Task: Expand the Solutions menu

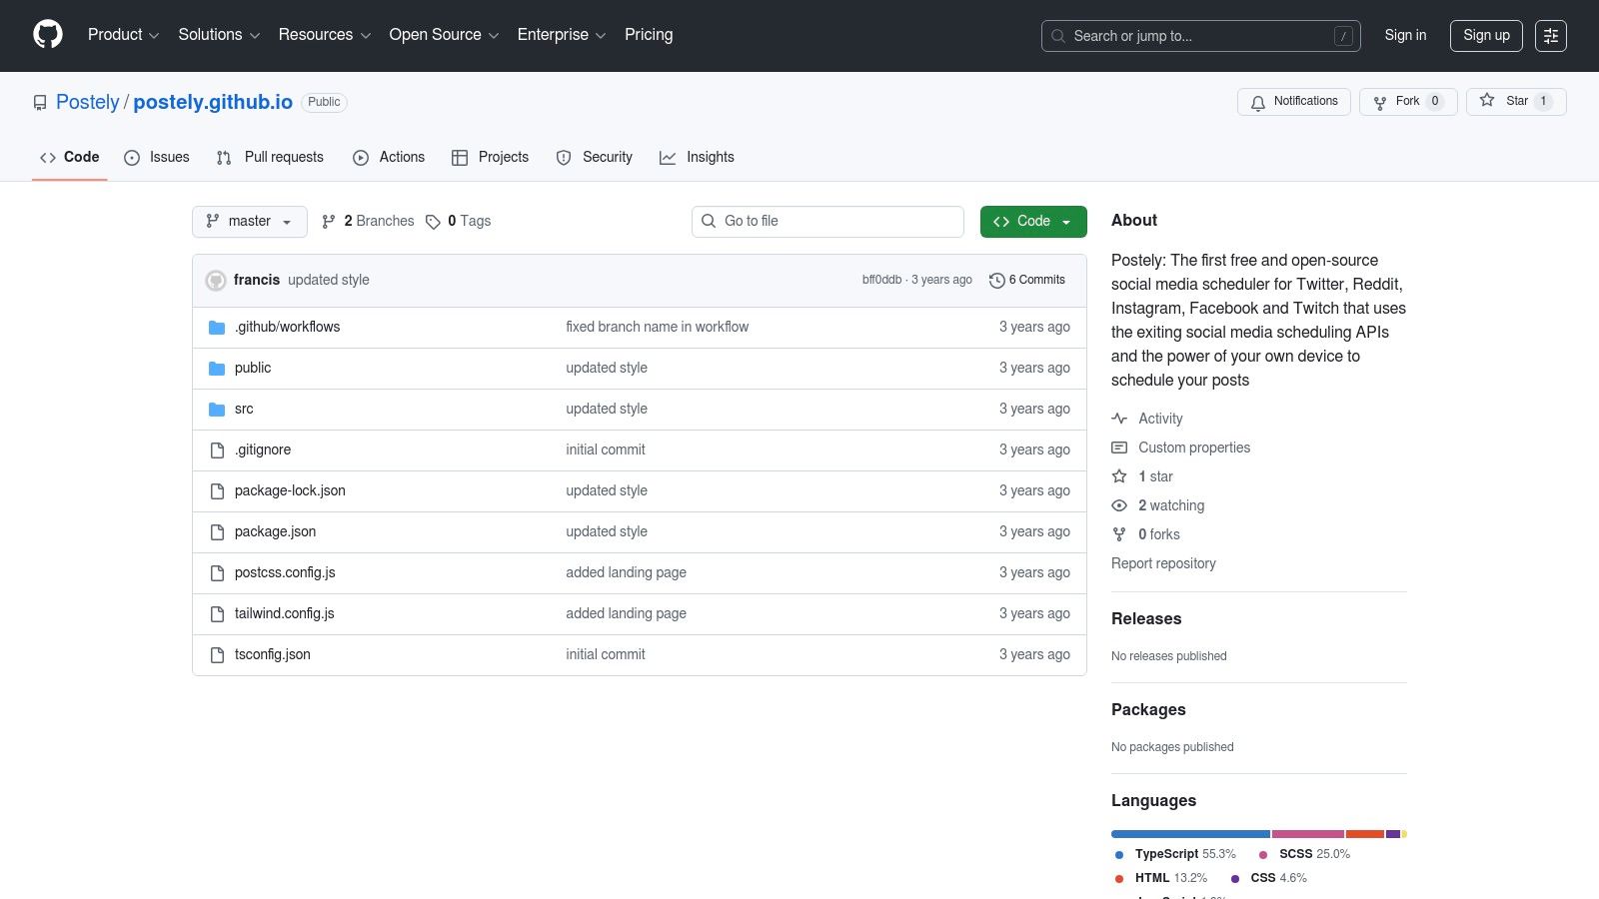Action: [x=219, y=35]
